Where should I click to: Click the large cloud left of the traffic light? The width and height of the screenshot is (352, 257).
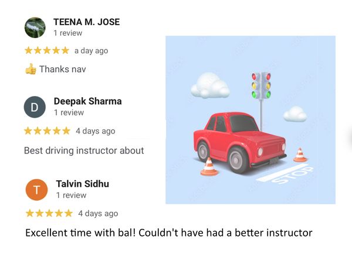(x=209, y=87)
